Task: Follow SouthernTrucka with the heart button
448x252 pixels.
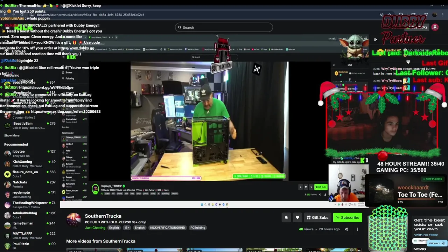Action: point(297,217)
